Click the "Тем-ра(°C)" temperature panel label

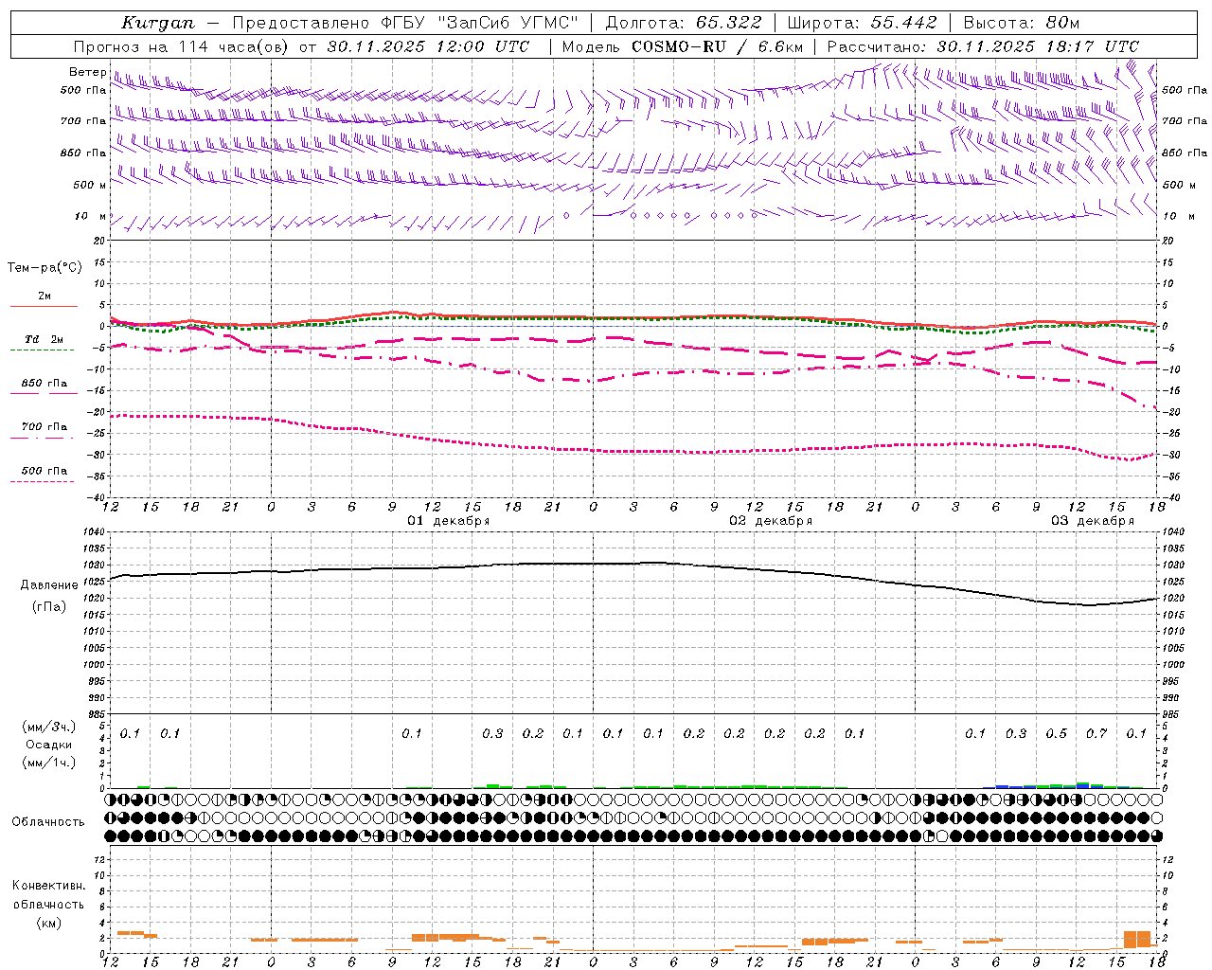click(x=45, y=268)
